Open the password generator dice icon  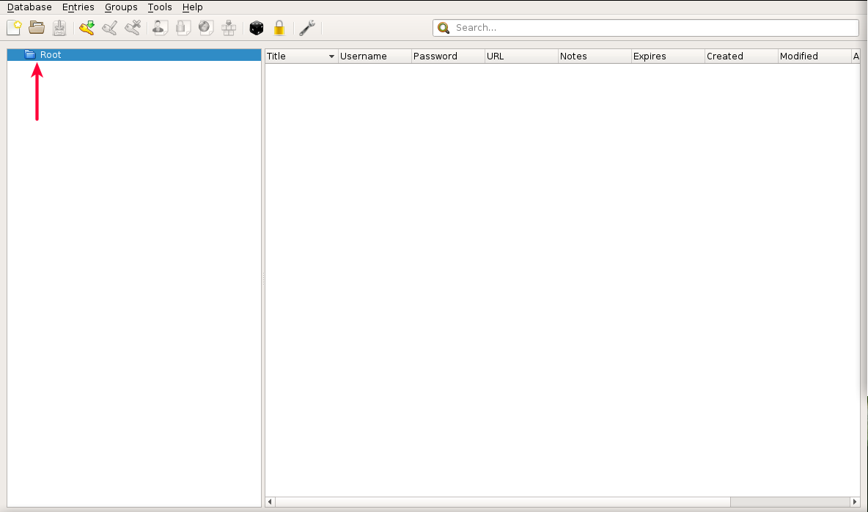point(256,28)
